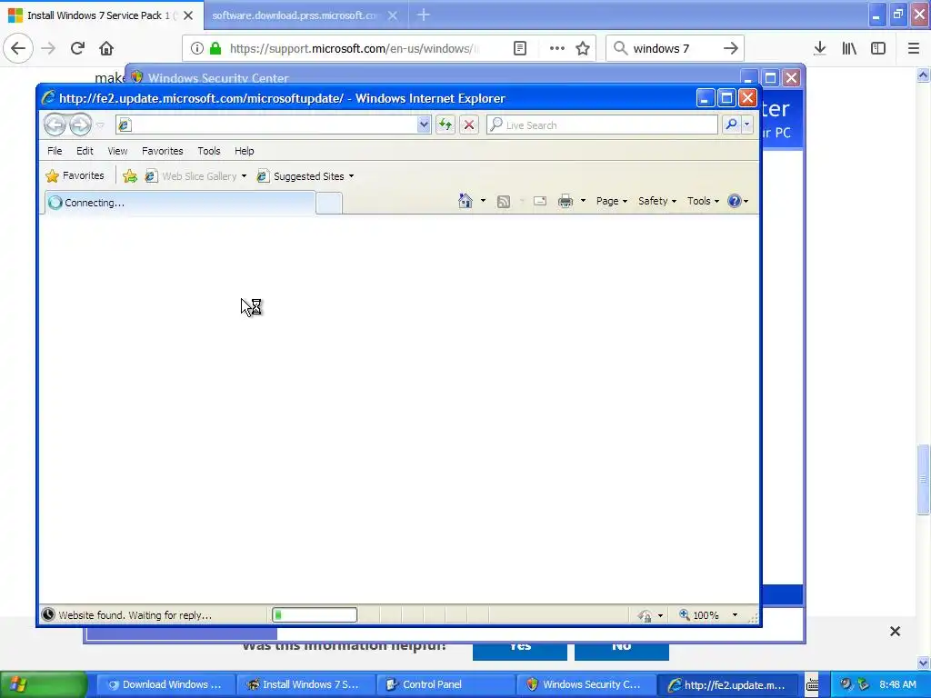Image resolution: width=931 pixels, height=698 pixels.
Task: Bookmark page with Firefox star icon
Action: click(x=583, y=48)
